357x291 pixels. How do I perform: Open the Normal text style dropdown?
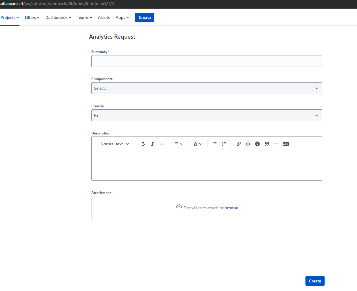click(115, 144)
